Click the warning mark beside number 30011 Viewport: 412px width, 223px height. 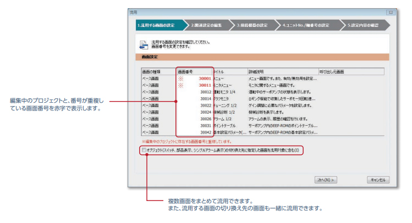click(x=181, y=85)
